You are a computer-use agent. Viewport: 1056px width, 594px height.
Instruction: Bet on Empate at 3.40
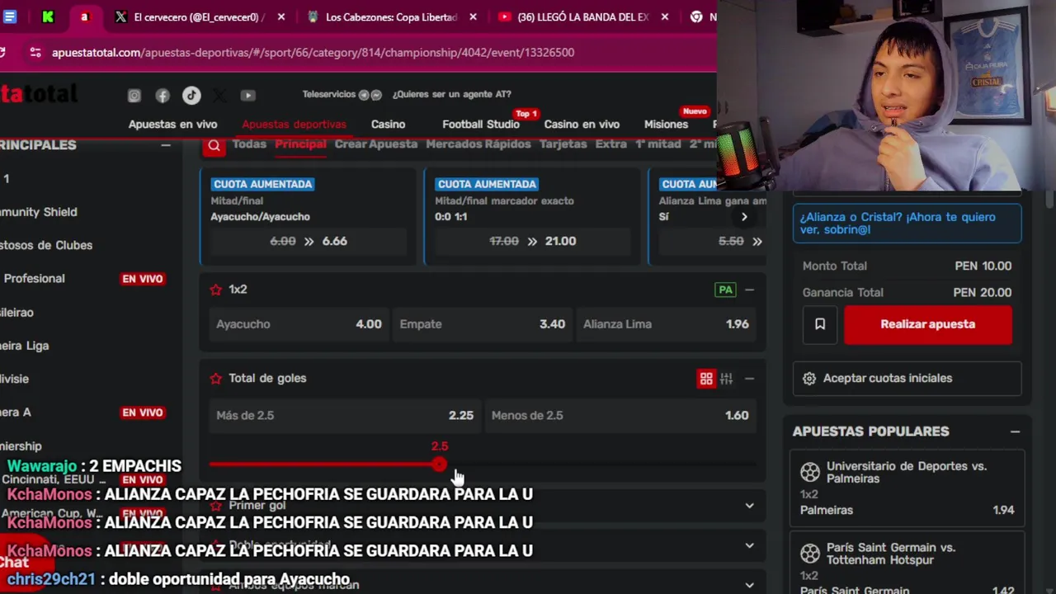(483, 324)
